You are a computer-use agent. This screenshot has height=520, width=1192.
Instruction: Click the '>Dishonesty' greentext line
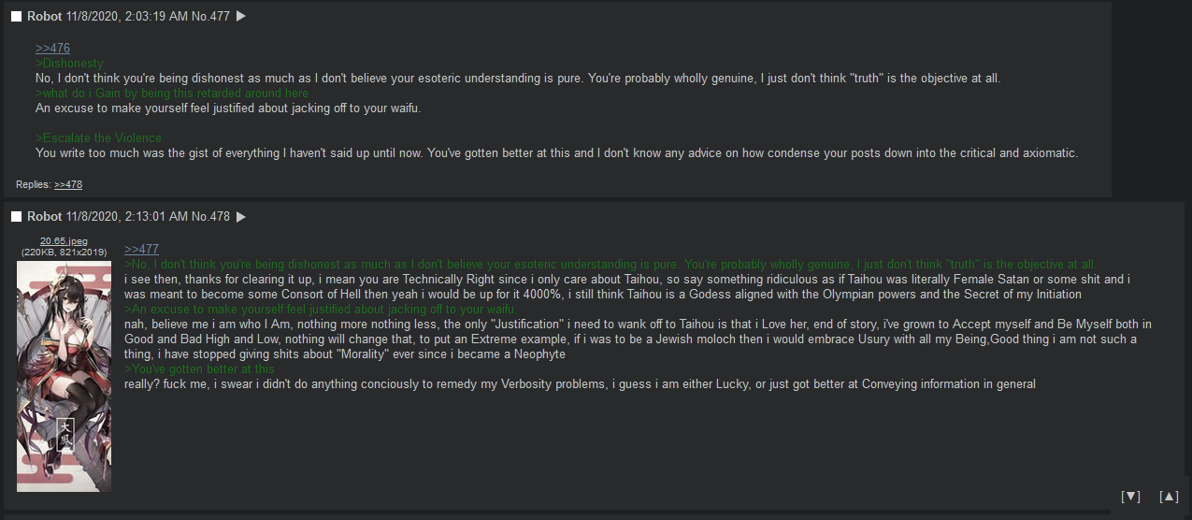click(x=69, y=63)
